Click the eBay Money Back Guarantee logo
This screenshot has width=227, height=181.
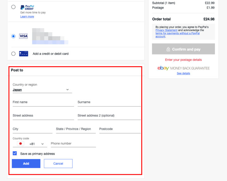pyautogui.click(x=183, y=68)
